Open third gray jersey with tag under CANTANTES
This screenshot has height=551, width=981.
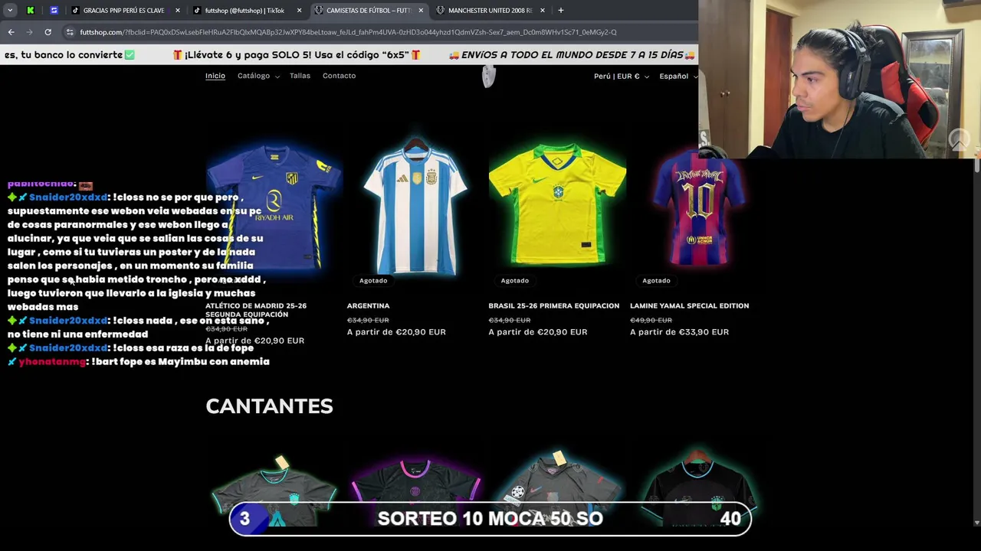557,490
